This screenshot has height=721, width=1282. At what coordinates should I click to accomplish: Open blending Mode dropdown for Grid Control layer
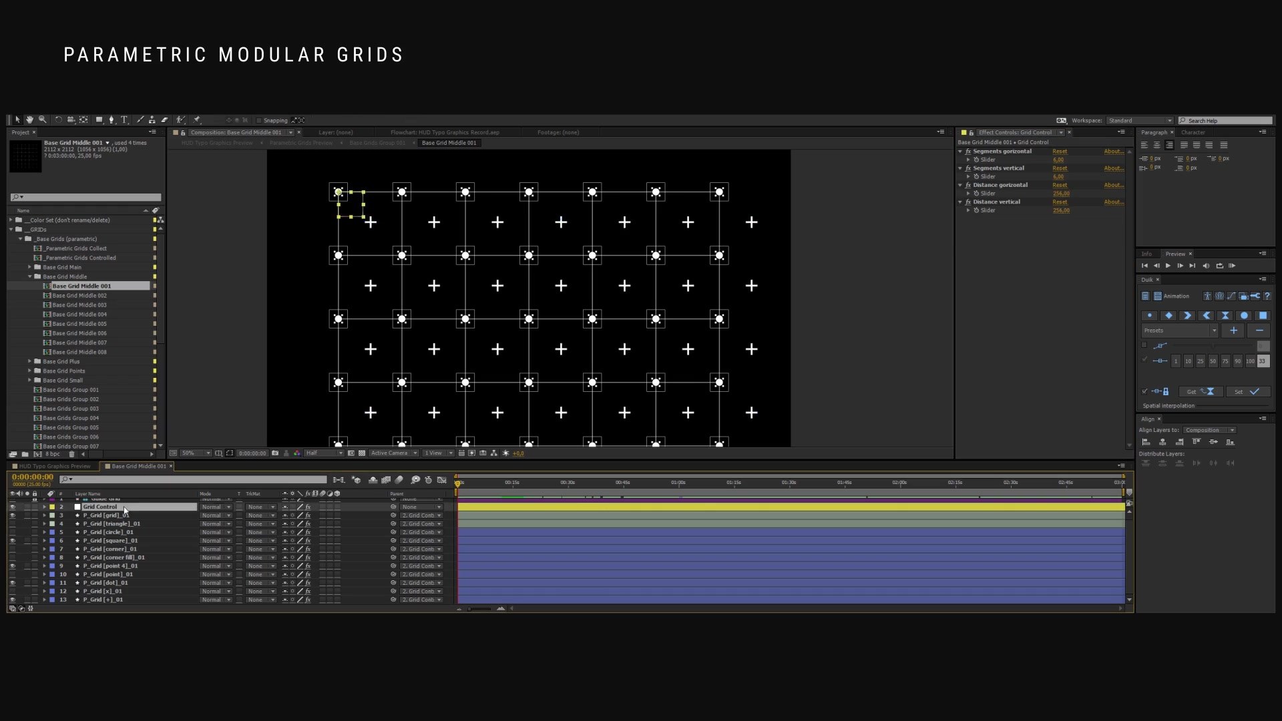point(216,507)
